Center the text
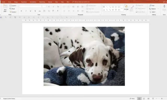 point(69,11)
